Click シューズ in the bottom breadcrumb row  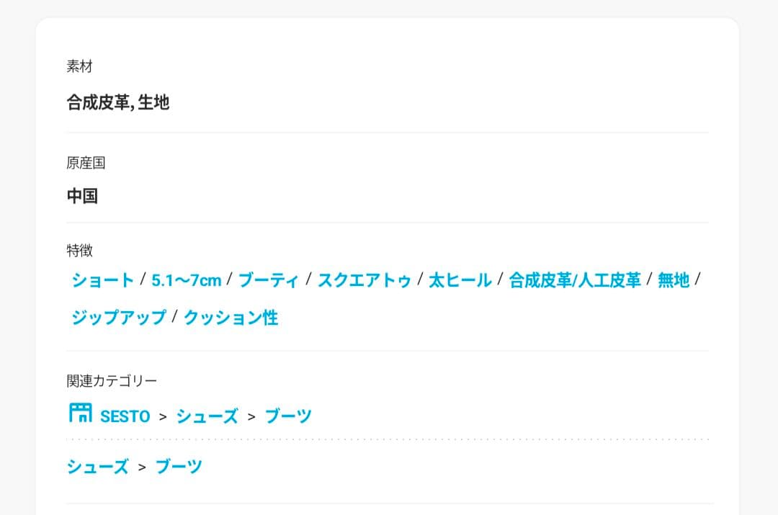point(97,467)
